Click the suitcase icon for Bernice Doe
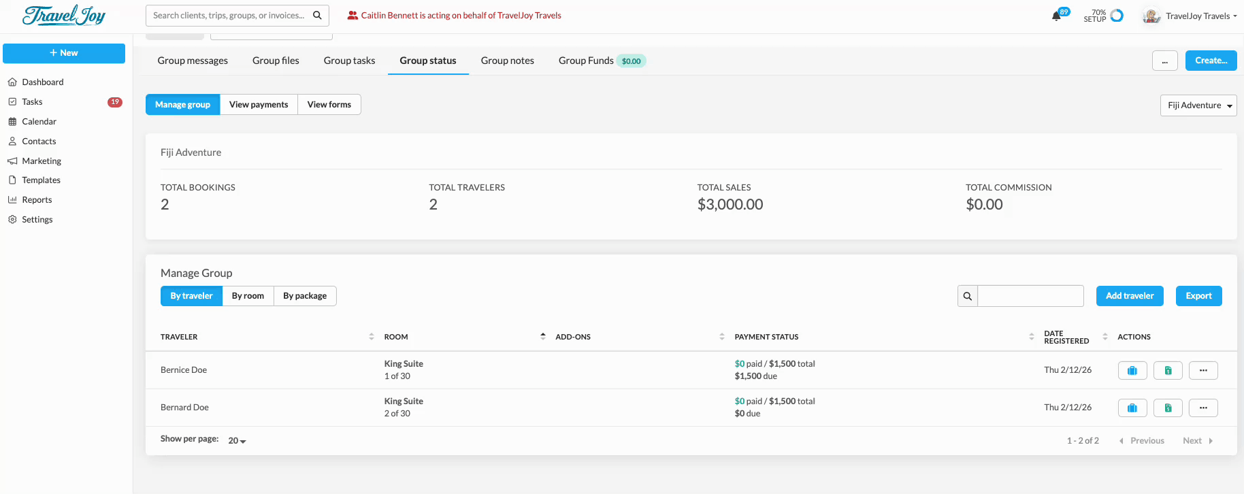 pyautogui.click(x=1132, y=370)
